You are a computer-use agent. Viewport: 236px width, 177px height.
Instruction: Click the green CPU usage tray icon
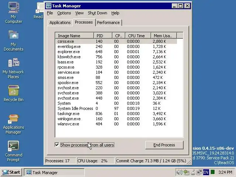coord(213,172)
